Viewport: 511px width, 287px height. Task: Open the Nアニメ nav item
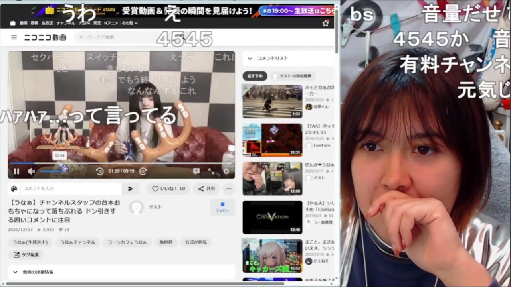coord(111,23)
